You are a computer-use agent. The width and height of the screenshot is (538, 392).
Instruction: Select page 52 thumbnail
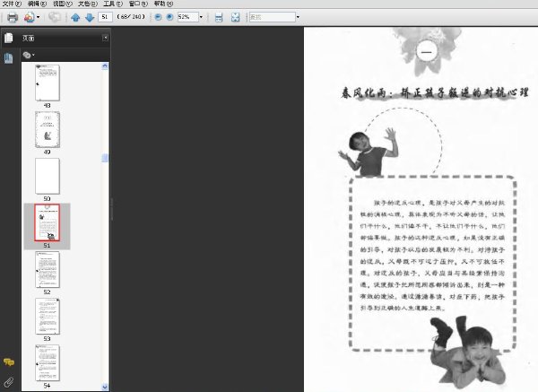coord(48,270)
